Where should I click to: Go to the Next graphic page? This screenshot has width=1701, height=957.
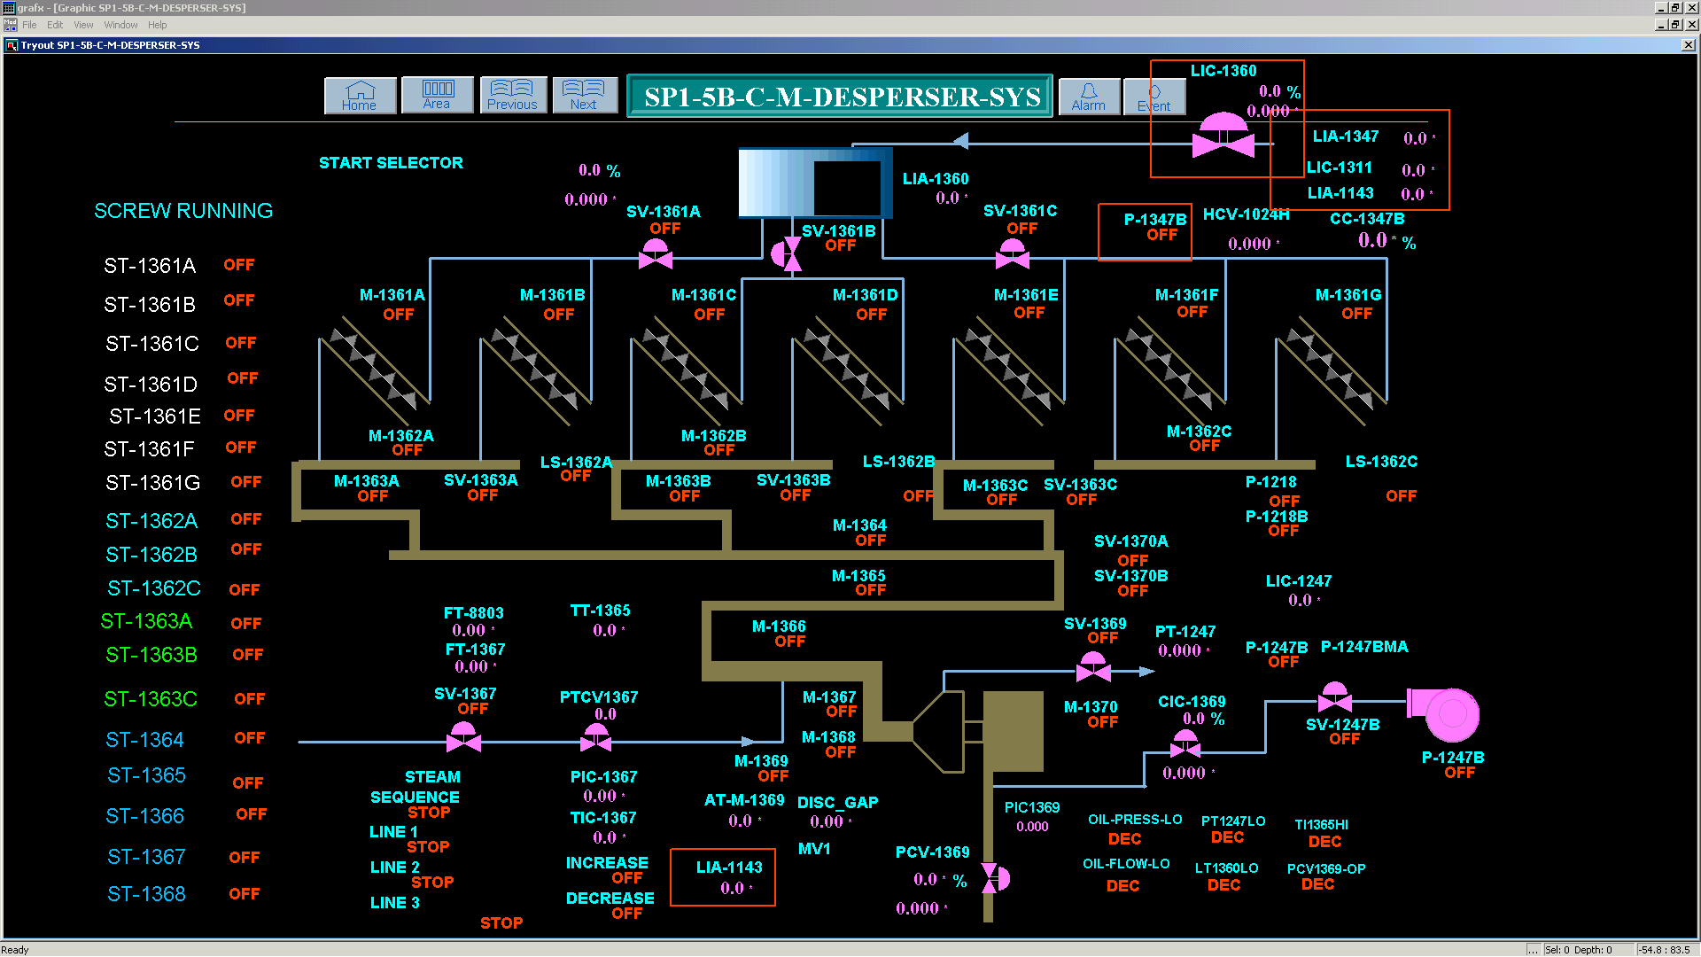pos(584,95)
